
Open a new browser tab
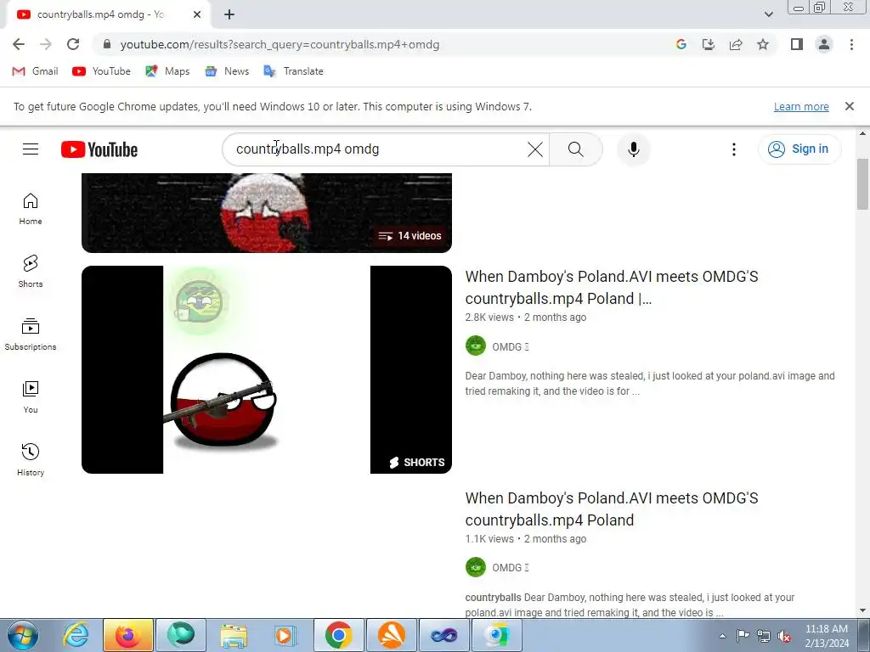click(229, 15)
